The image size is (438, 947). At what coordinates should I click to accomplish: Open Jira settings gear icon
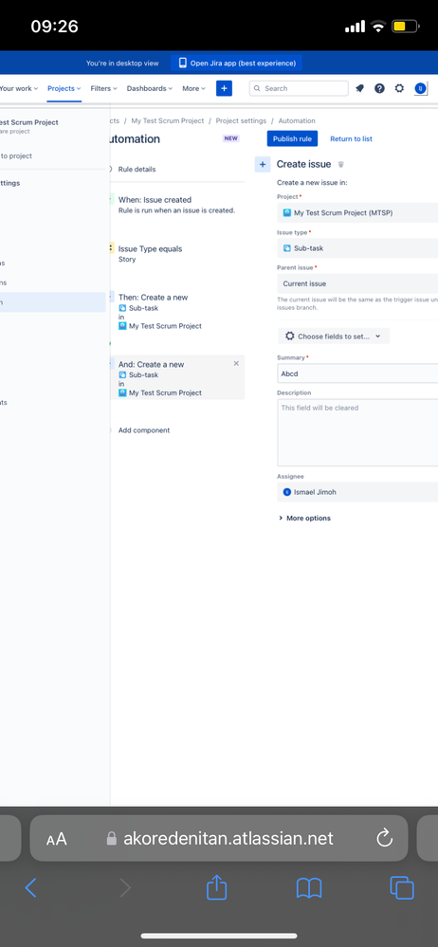[399, 88]
